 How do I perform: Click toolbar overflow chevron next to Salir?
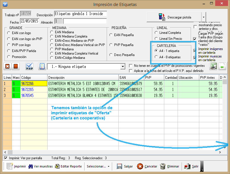(202, 166)
